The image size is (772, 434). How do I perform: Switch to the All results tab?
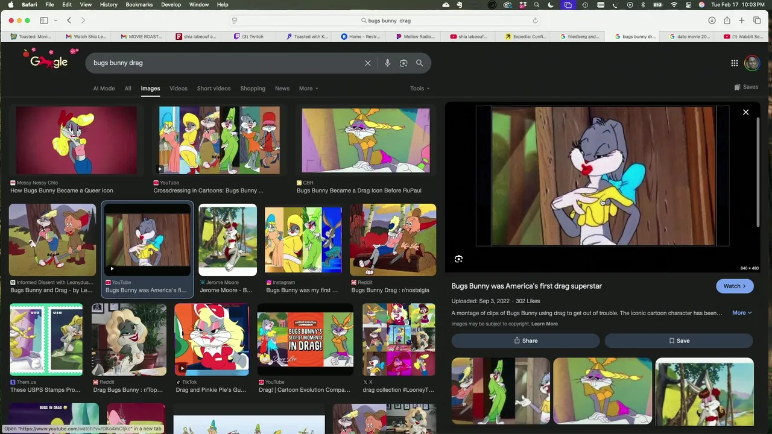(x=128, y=89)
